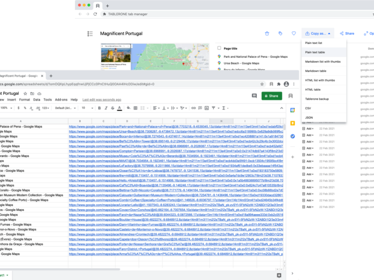Decrease decimal places in Sheets toolbar
Viewport: 374px width, 280px height.
click(31, 108)
